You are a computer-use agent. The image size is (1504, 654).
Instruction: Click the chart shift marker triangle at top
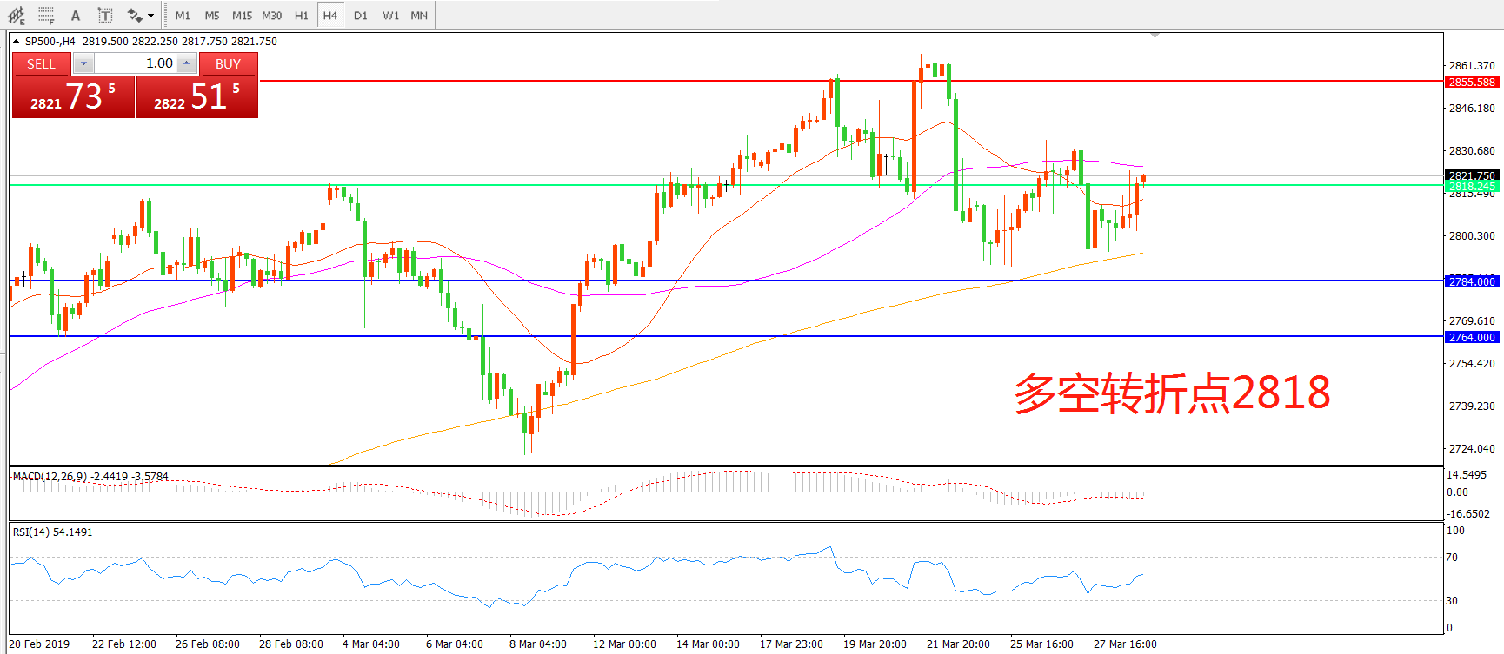(x=1155, y=36)
